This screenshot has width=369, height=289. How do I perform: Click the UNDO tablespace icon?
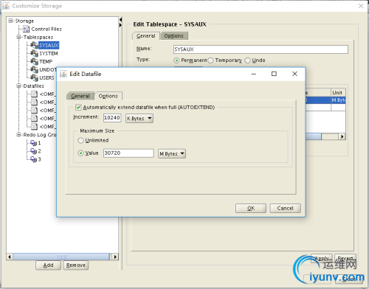coord(34,69)
